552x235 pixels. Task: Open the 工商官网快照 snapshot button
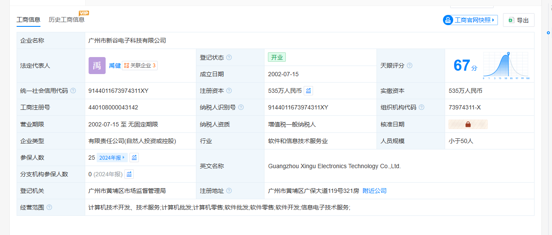coord(470,20)
